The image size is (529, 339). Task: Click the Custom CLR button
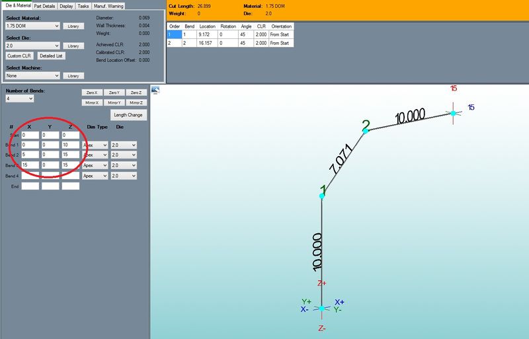(19, 56)
